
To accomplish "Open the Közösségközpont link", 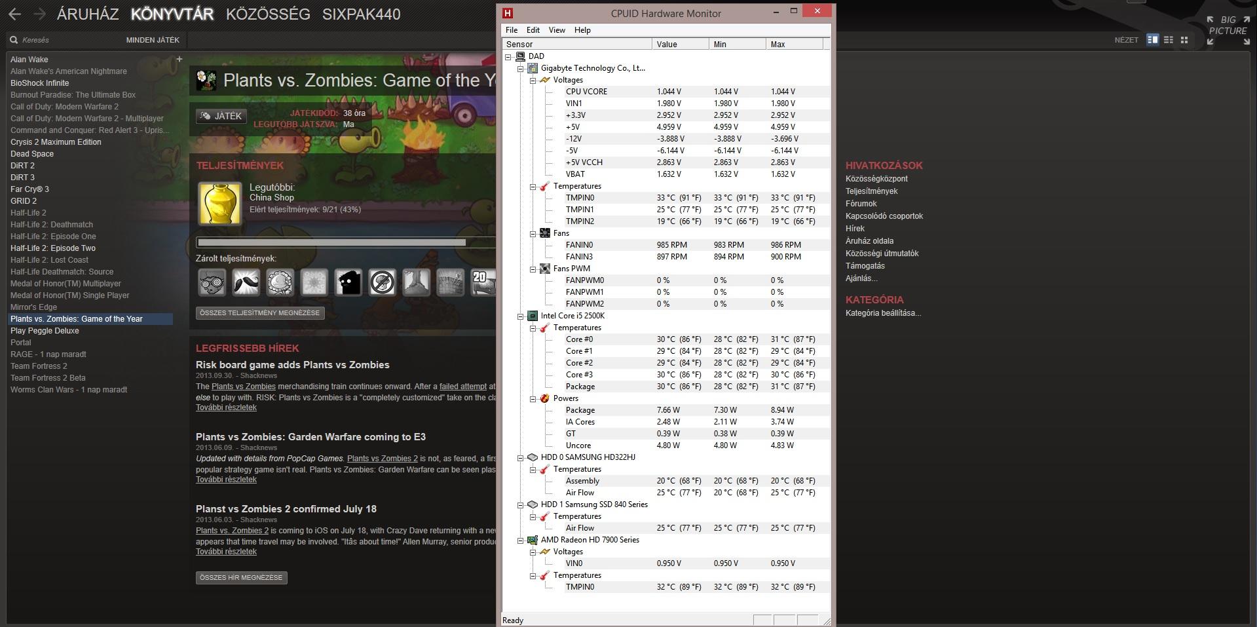I will (x=876, y=179).
